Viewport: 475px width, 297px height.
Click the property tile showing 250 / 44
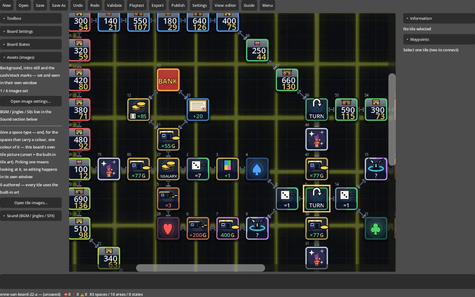coord(257,50)
